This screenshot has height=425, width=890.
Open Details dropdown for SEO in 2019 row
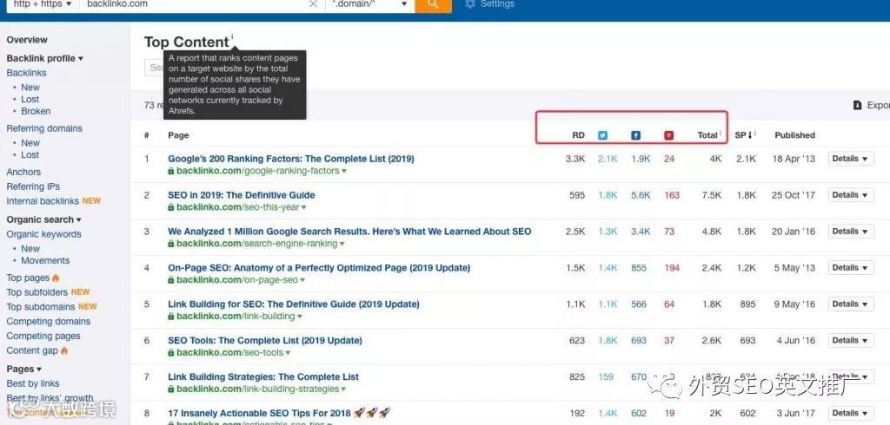[850, 195]
